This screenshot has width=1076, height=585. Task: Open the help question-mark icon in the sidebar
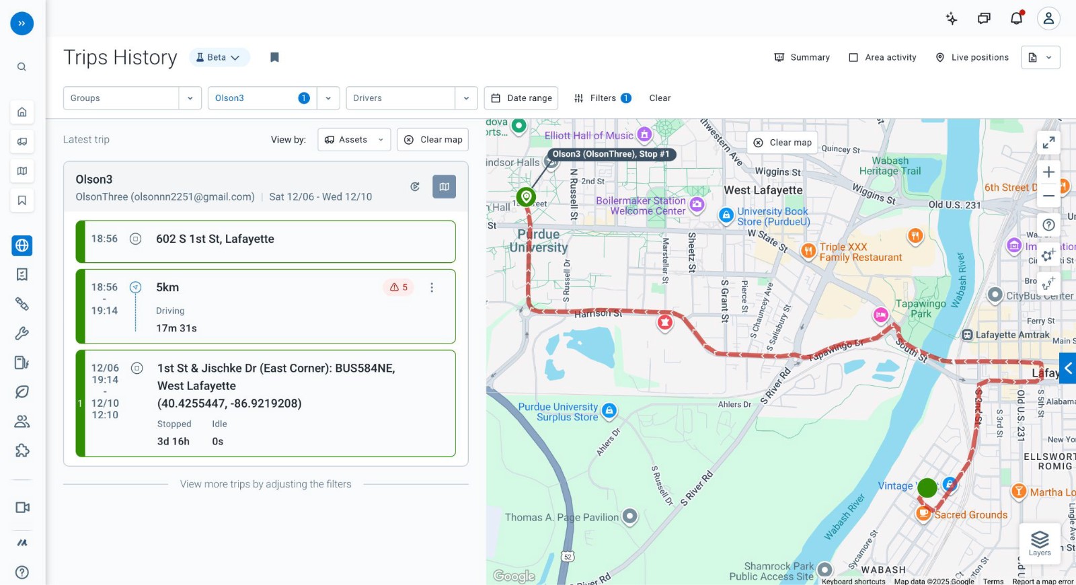pyautogui.click(x=22, y=572)
